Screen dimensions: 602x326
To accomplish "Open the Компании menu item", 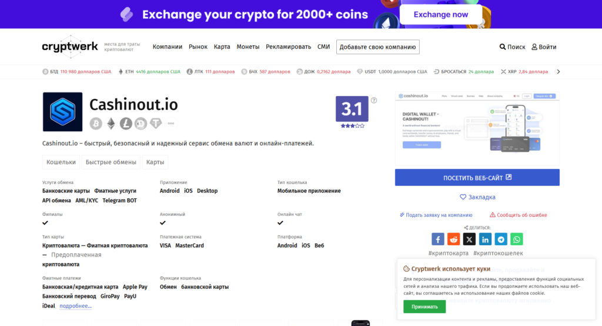I will click(x=168, y=47).
